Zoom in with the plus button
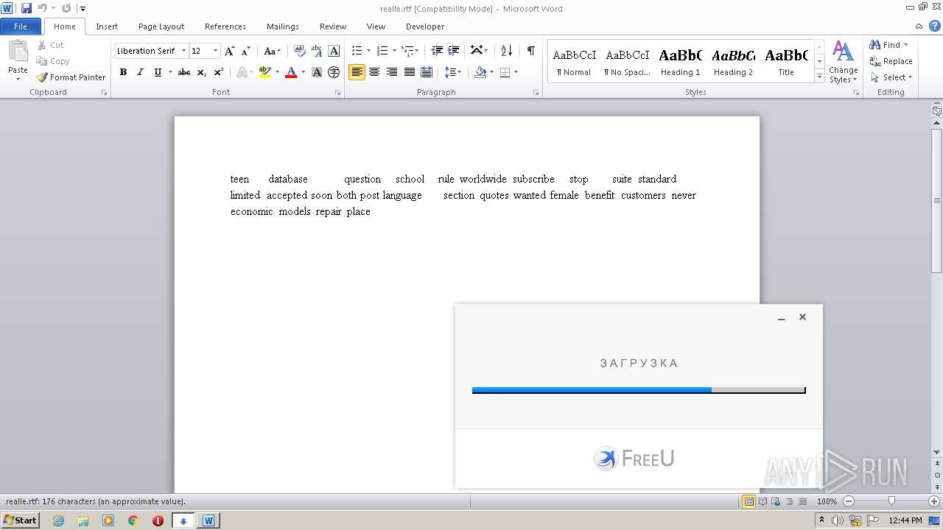The image size is (943, 530). point(934,501)
